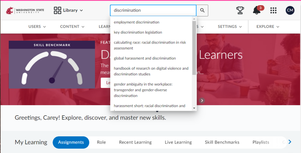Click the search magnifier icon button
This screenshot has height=153, width=301.
(202, 10)
